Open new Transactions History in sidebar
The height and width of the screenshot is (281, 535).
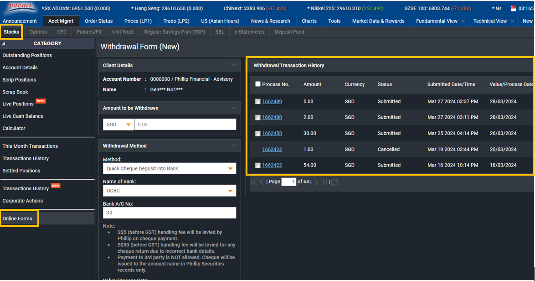pyautogui.click(x=26, y=188)
